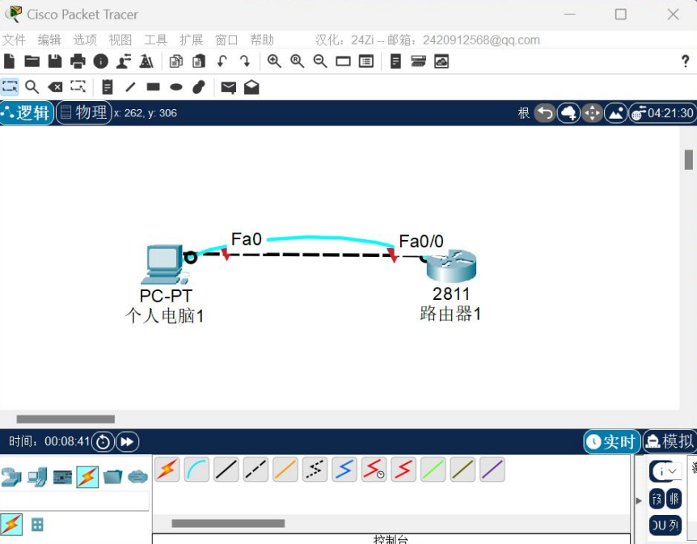Viewport: 697px width, 544px height.
Task: Reset zoom with magnifier R icon
Action: 298,61
